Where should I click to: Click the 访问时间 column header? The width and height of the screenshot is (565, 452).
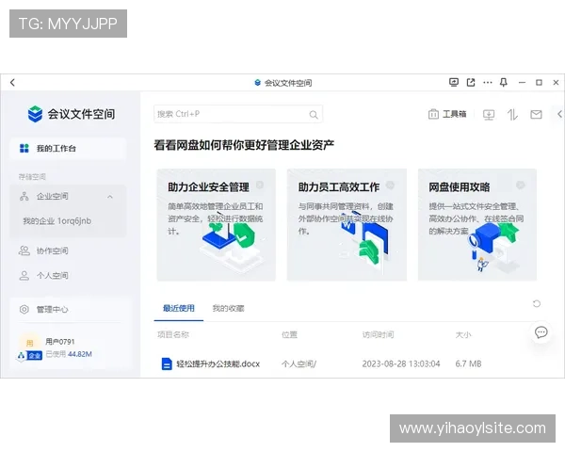coord(378,335)
